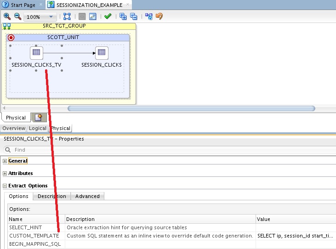Screen dimensions: 336x249
Task: Click the Custom SQL statement description text
Action: pyautogui.click(x=160, y=236)
